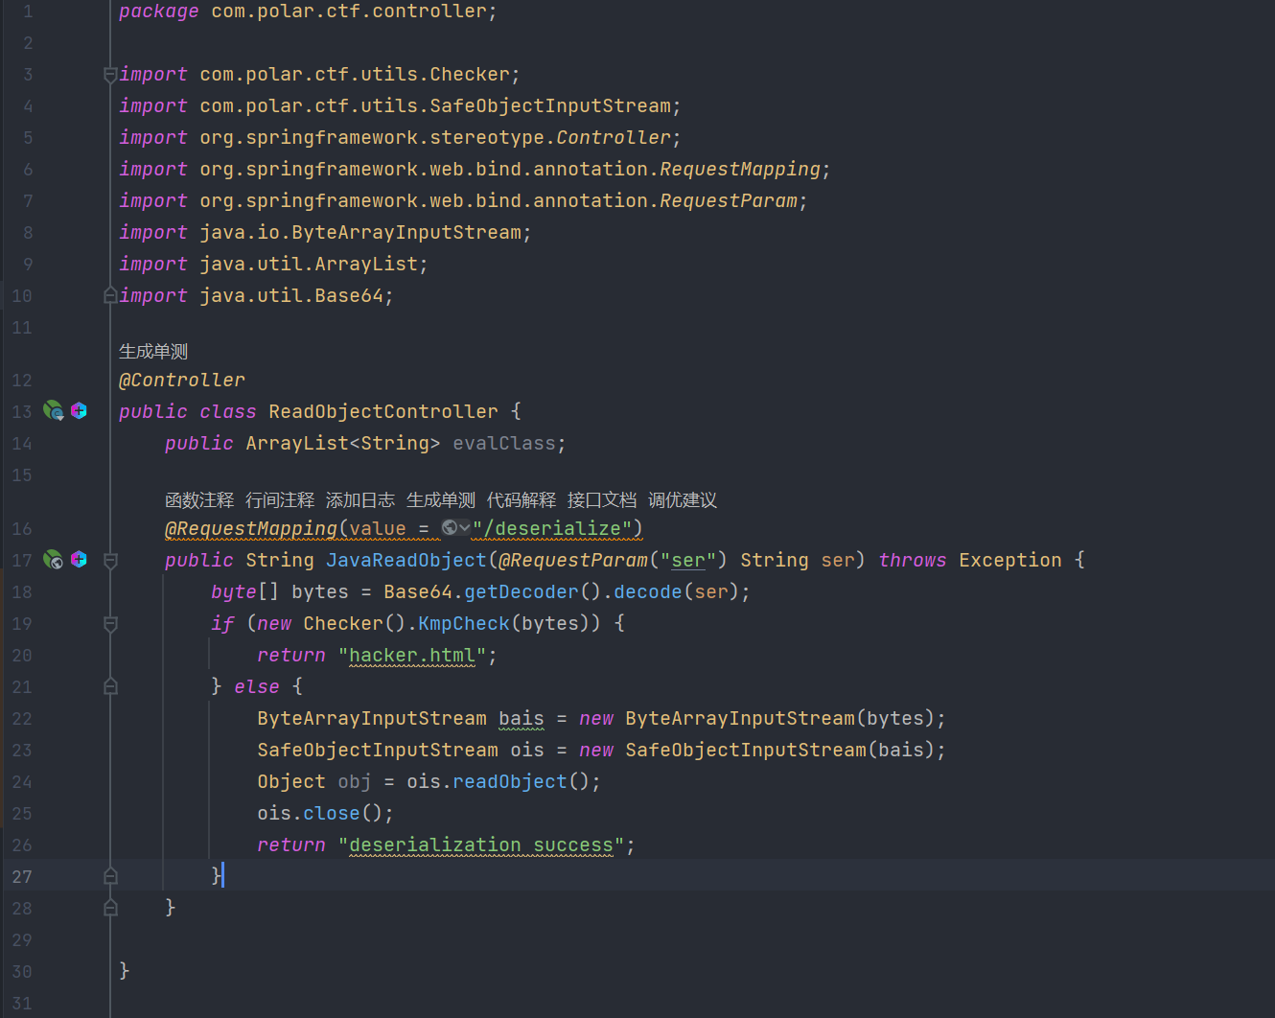
Task: Click the import of java.util.Base64
Action: pos(256,295)
